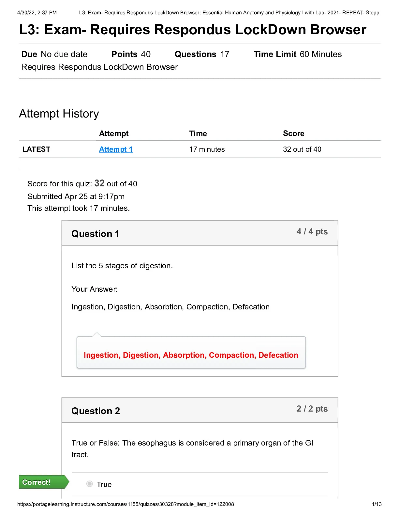This screenshot has height=517, width=399.
Task: Click the 2 / 2 pts score
Action: [312, 409]
